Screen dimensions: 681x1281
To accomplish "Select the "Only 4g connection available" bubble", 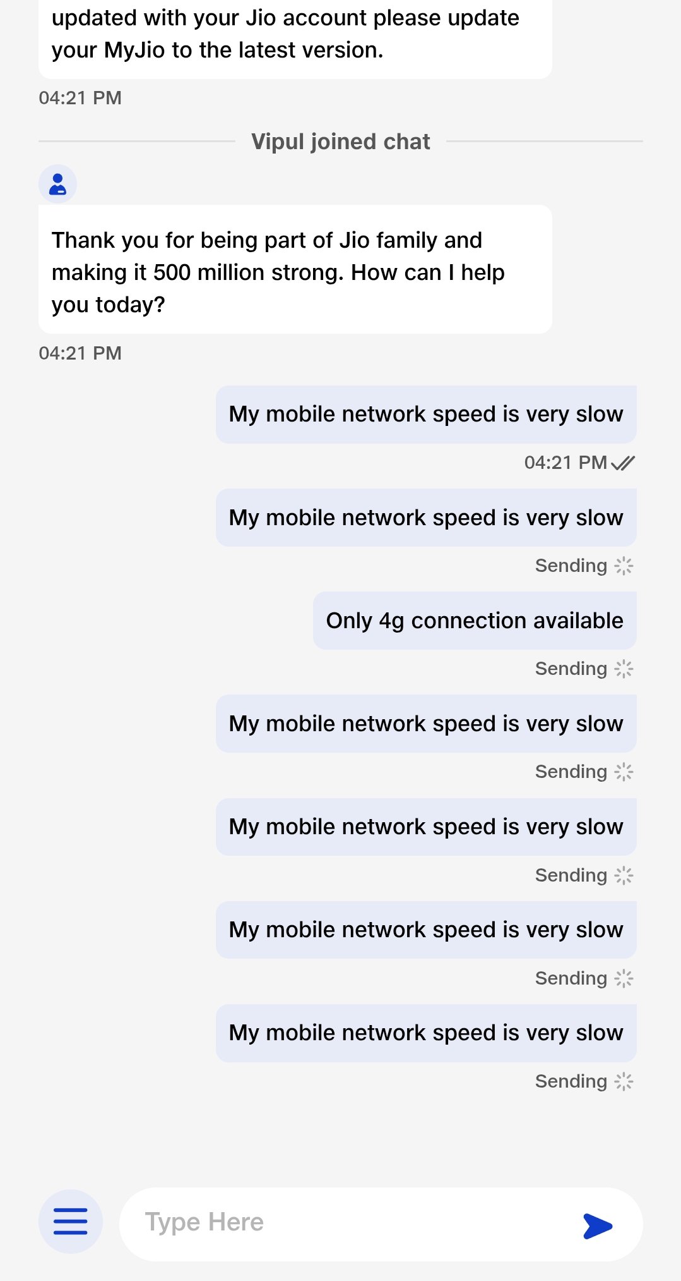I will point(474,621).
